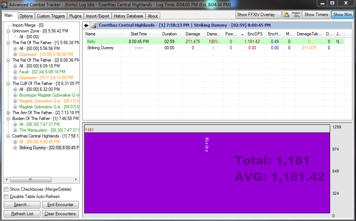Sort by the Damage column header
The width and height of the screenshot is (356, 221).
click(193, 34)
